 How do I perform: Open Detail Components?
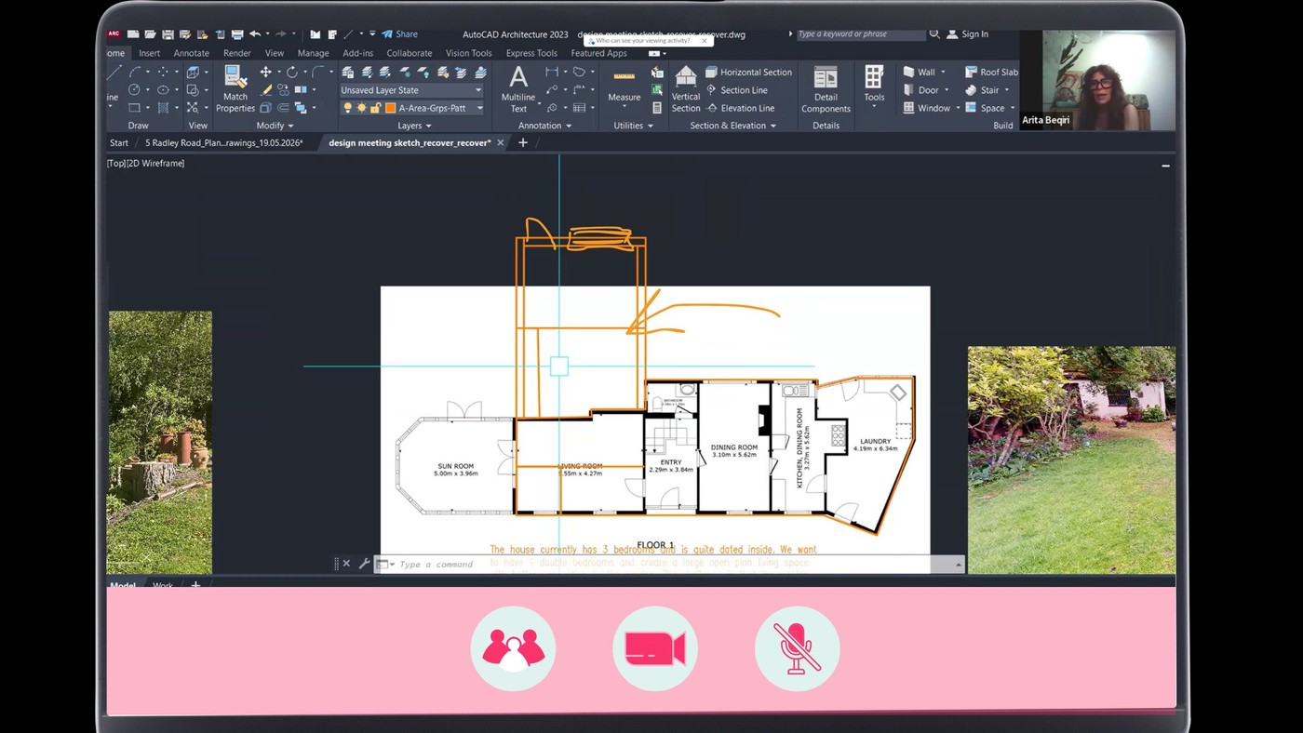point(826,89)
